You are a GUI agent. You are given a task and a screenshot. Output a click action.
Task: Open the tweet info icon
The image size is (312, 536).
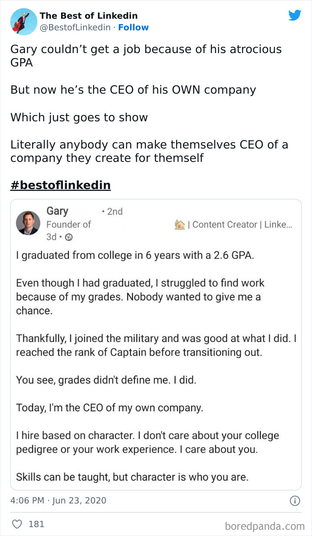click(295, 501)
